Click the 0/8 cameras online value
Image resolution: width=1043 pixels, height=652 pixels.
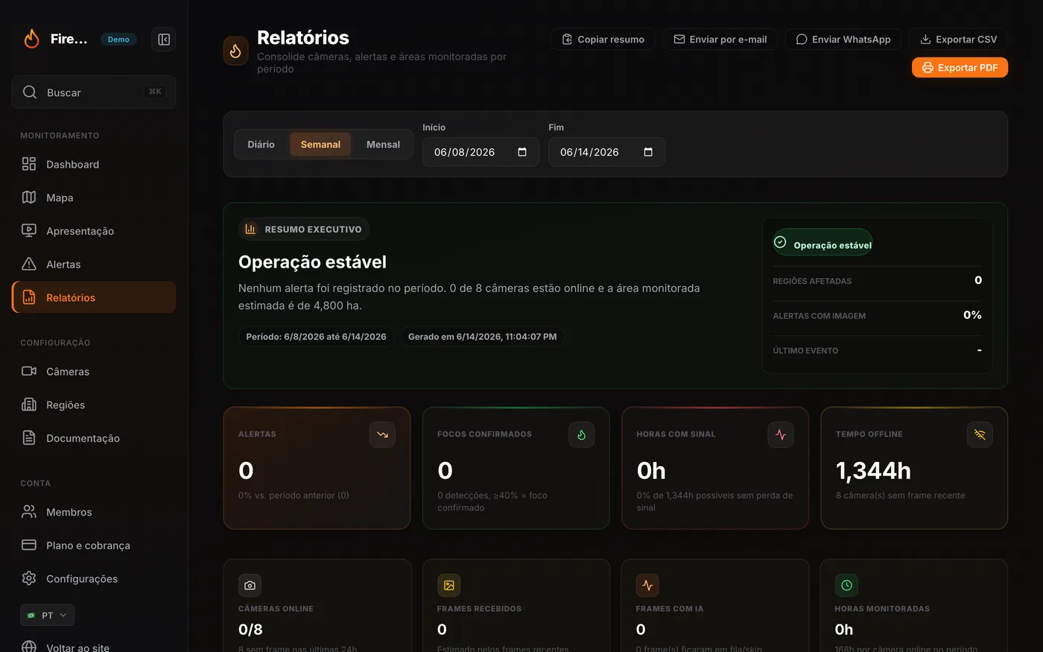click(250, 630)
